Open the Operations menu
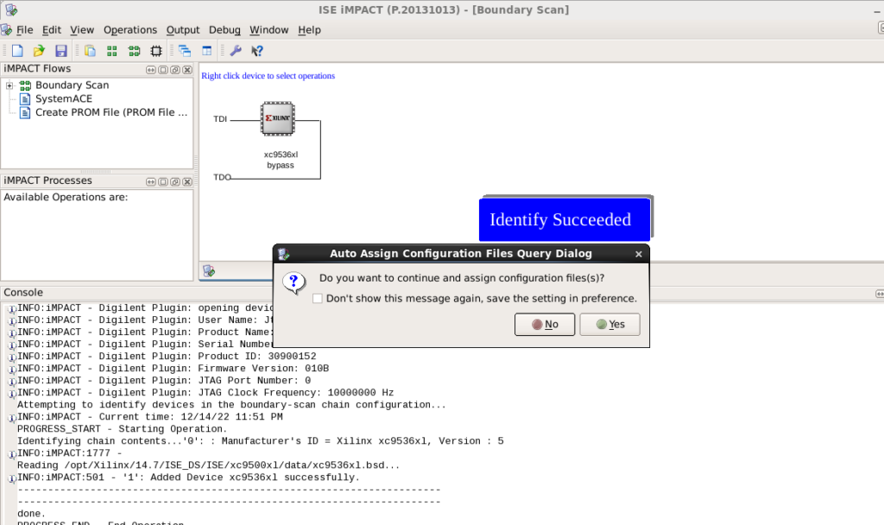The image size is (884, 525). 130,29
